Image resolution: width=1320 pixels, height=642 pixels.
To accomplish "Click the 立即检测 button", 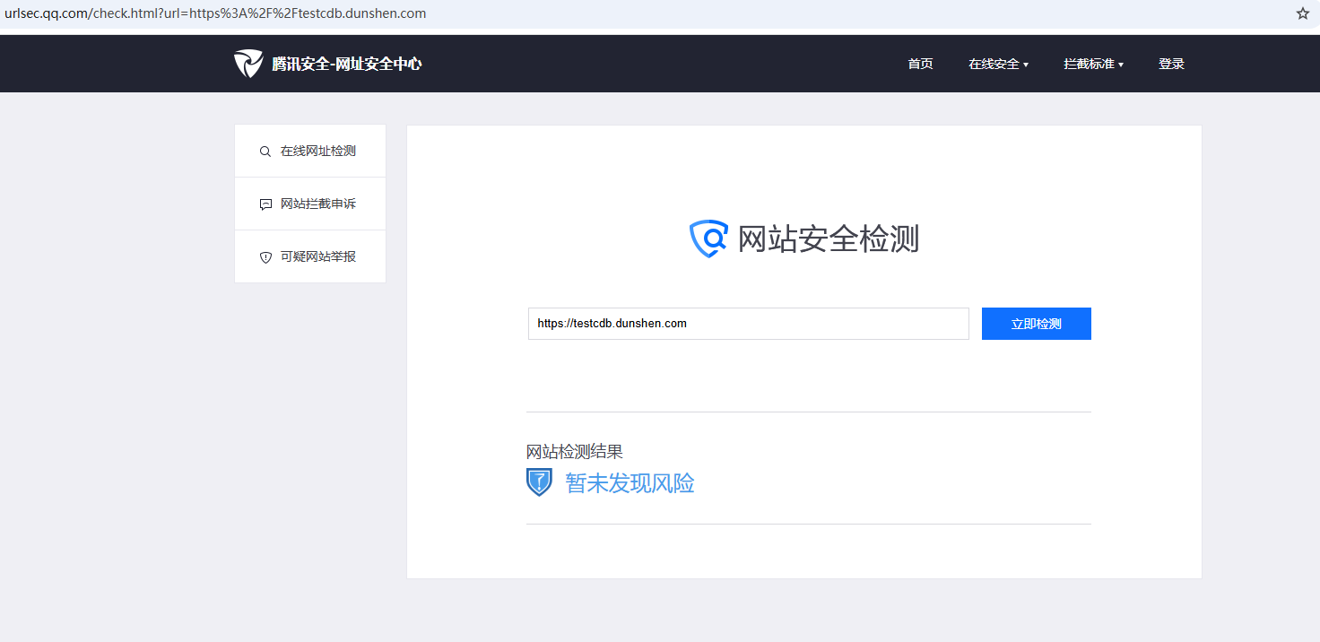I will (x=1037, y=324).
